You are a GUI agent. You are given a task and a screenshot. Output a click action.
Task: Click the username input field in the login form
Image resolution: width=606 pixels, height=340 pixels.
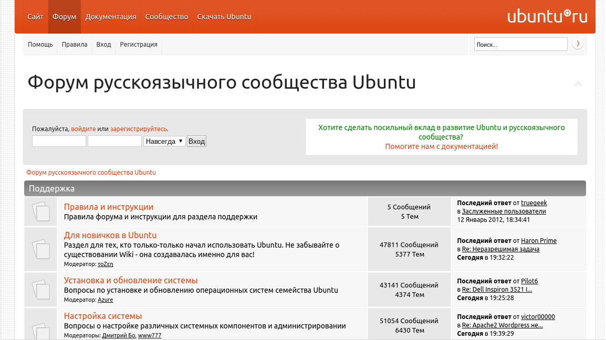pyautogui.click(x=59, y=142)
